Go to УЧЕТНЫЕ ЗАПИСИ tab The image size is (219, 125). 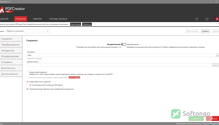(x=58, y=19)
